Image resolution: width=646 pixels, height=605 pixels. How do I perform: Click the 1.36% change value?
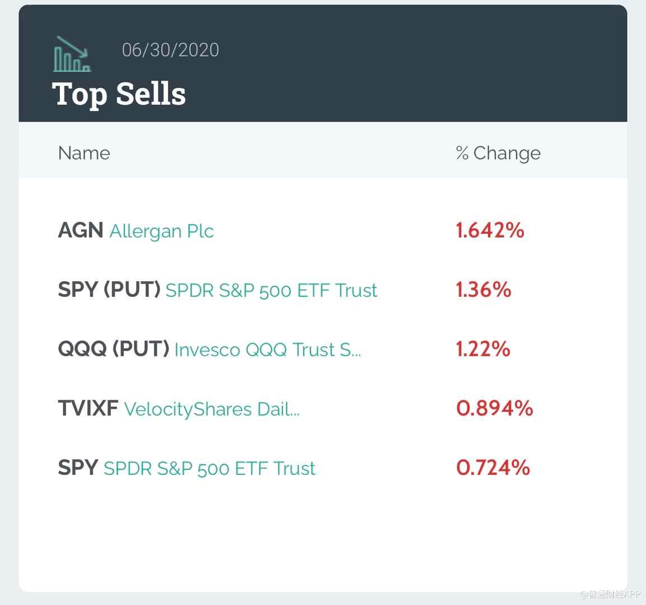pos(483,290)
